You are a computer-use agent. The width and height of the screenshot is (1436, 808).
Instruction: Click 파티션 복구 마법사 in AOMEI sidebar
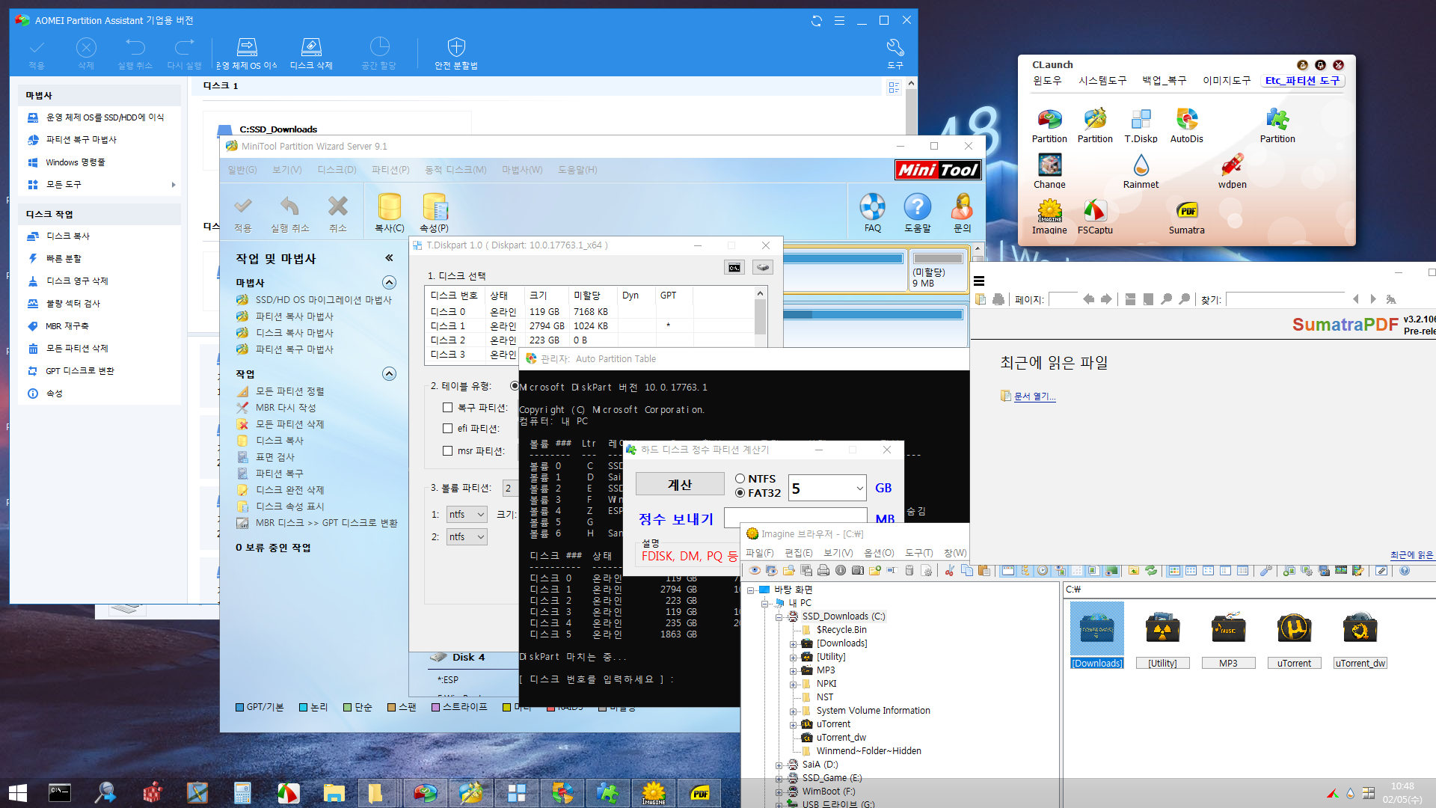[x=81, y=140]
